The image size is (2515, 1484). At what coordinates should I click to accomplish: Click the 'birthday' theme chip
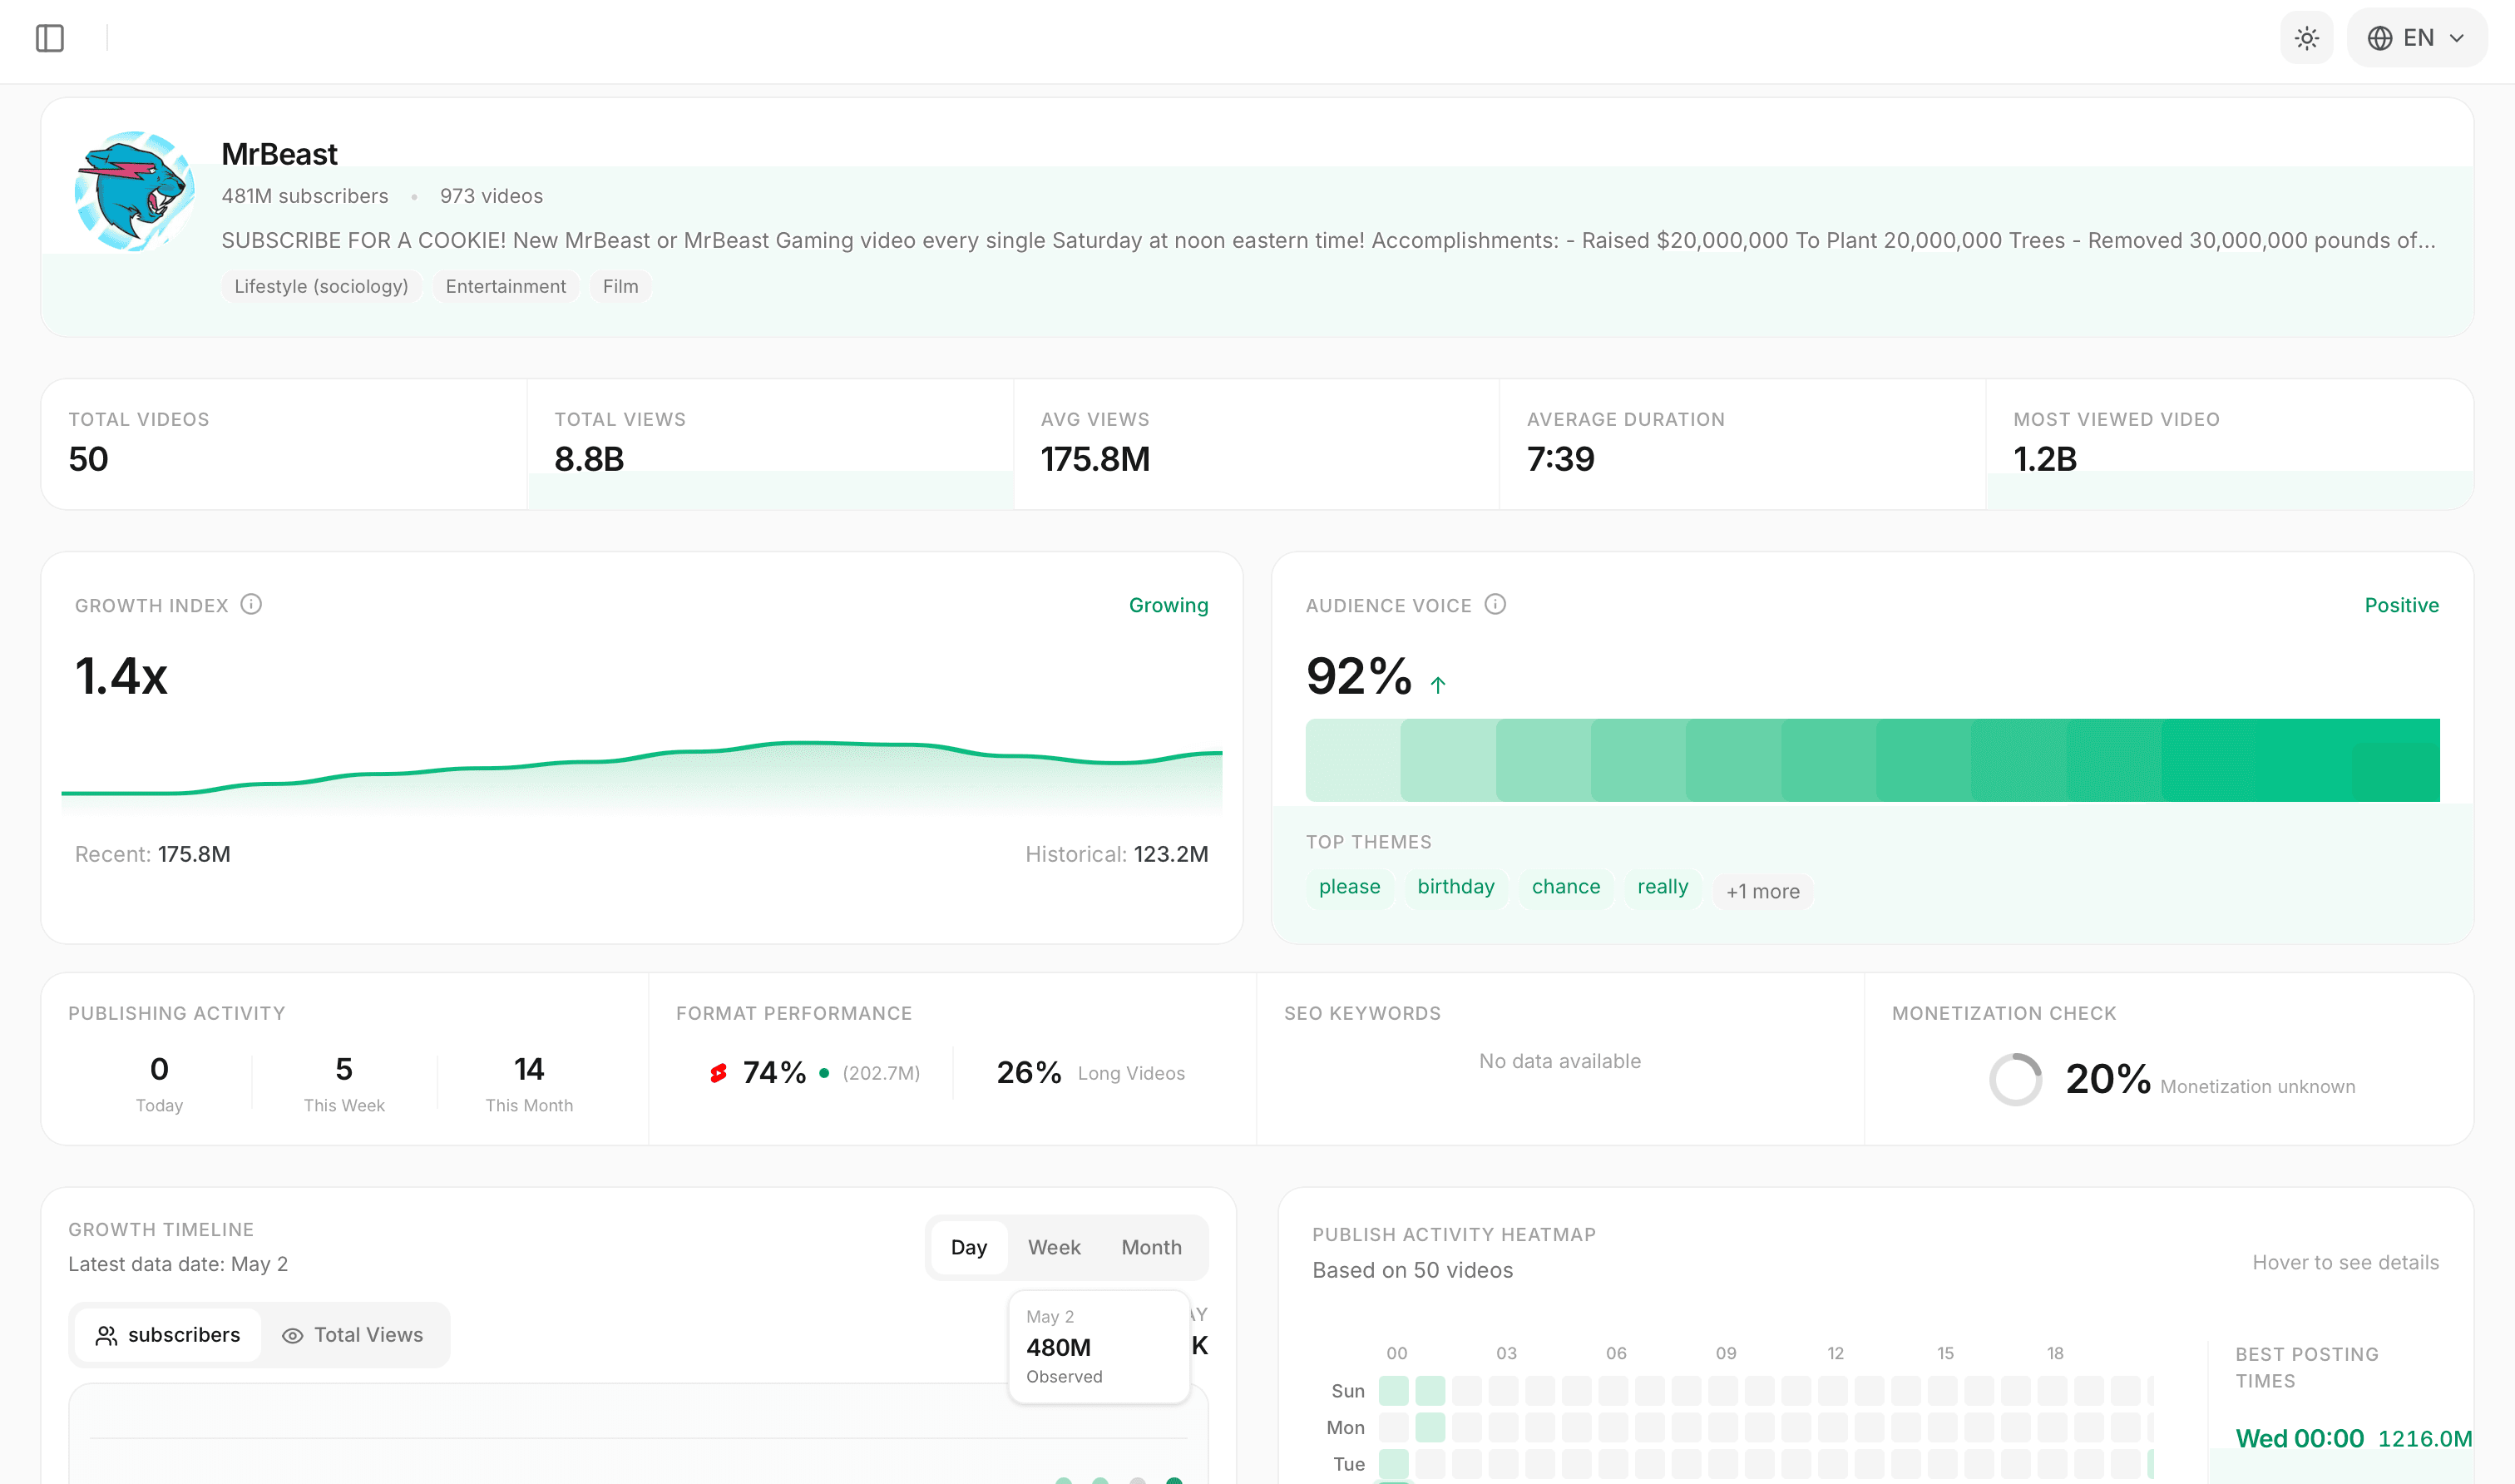pos(1455,887)
